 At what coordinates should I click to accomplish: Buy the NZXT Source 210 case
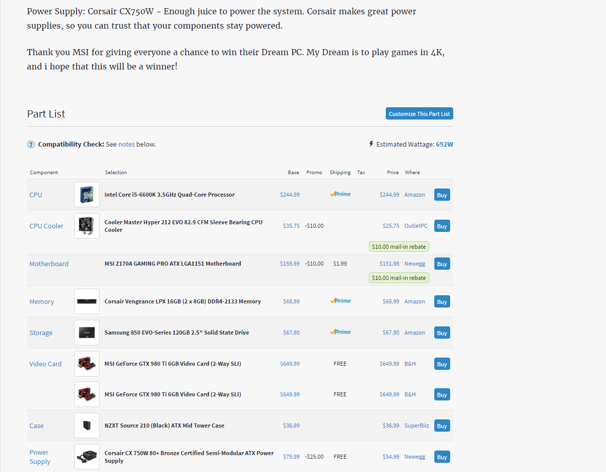click(x=442, y=426)
